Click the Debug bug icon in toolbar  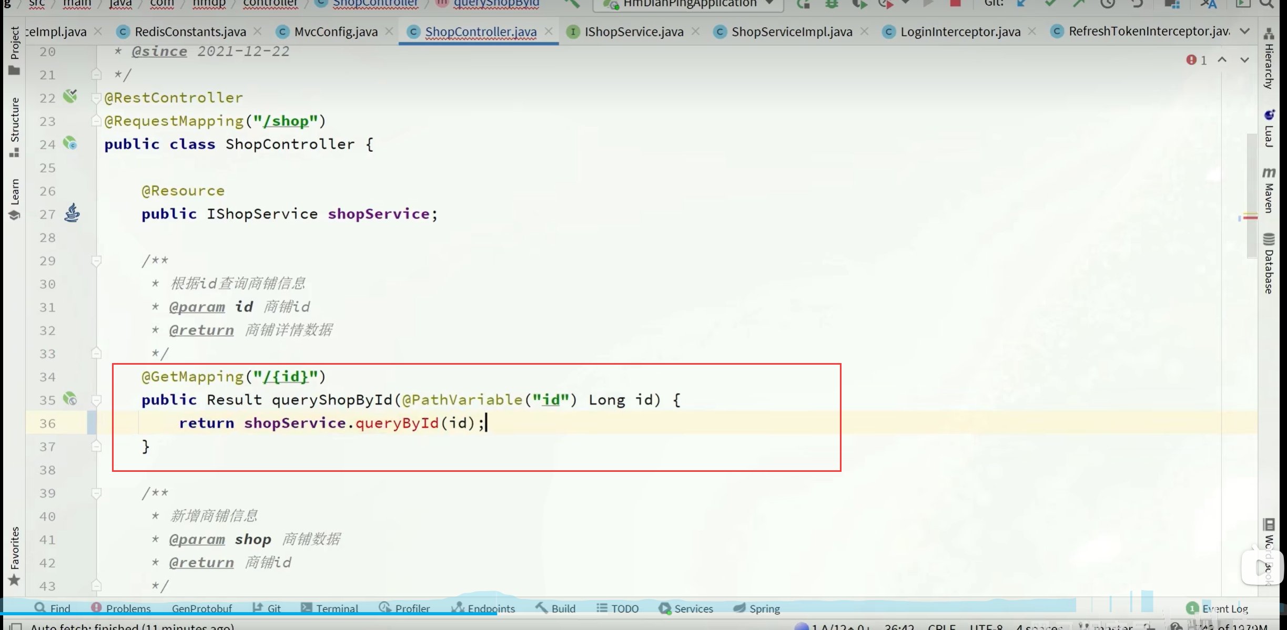click(832, 4)
